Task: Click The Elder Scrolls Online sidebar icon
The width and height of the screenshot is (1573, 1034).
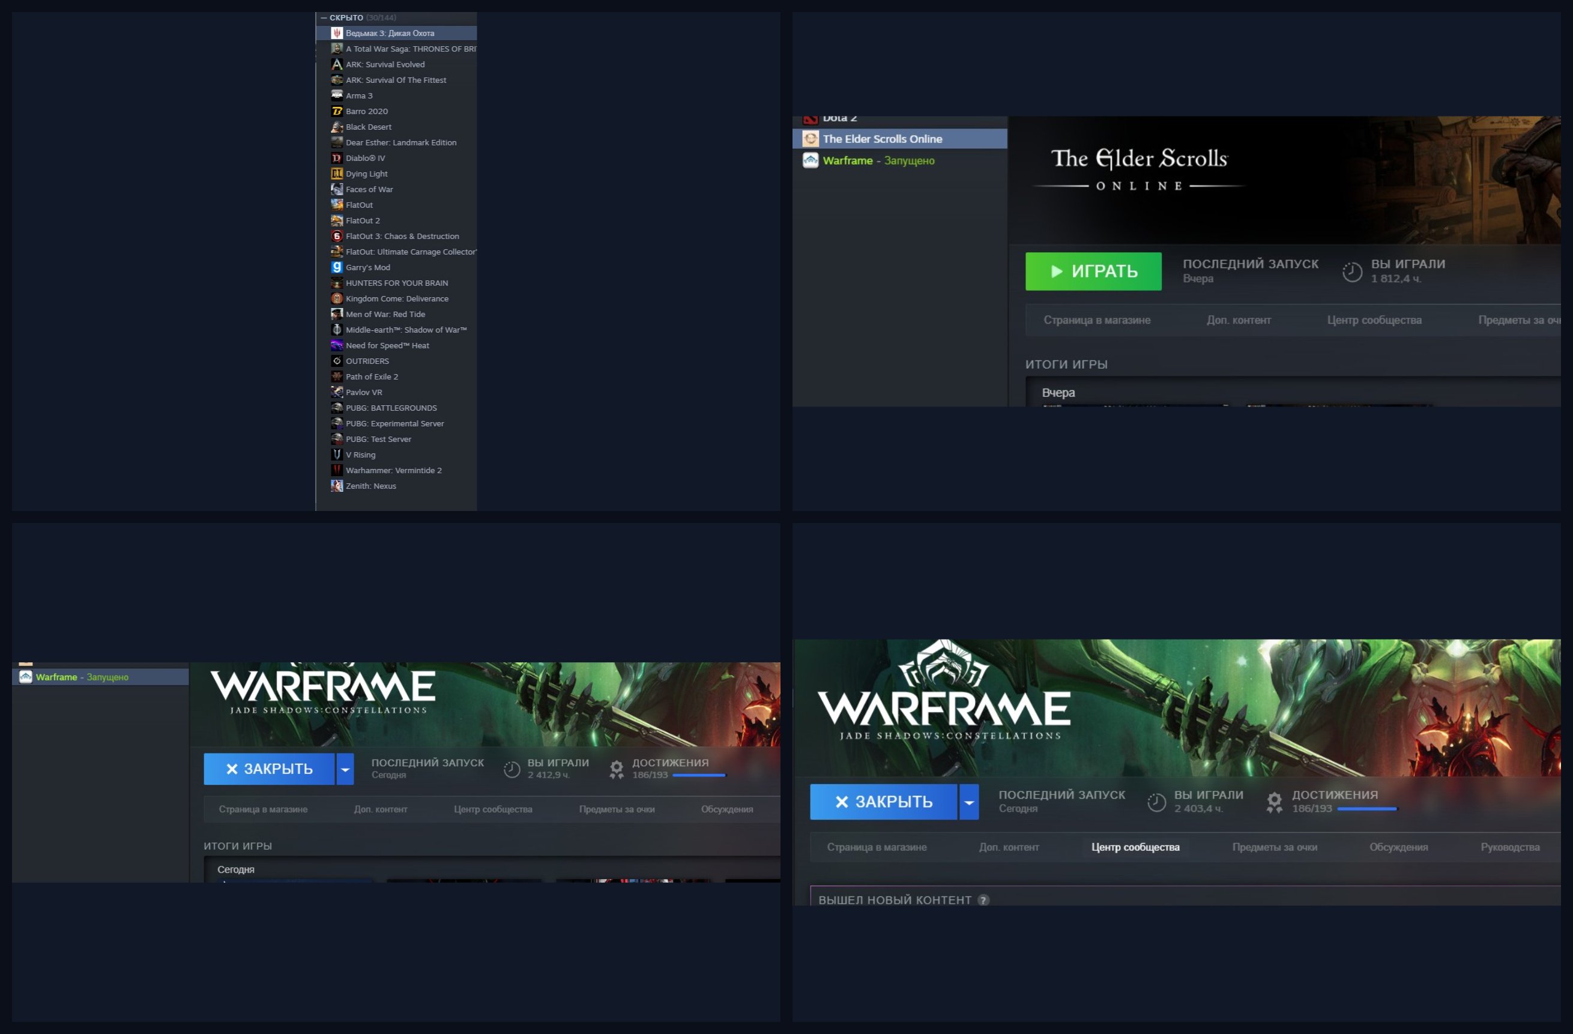Action: point(811,139)
